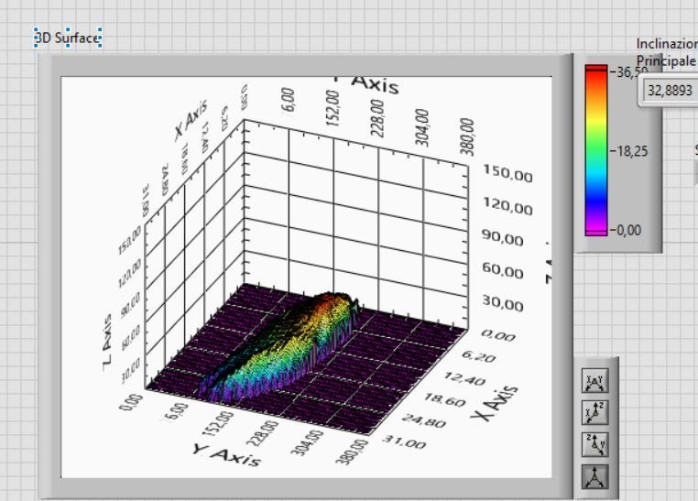
Task: Click the 150,00 Z value on right side
Action: (x=507, y=174)
